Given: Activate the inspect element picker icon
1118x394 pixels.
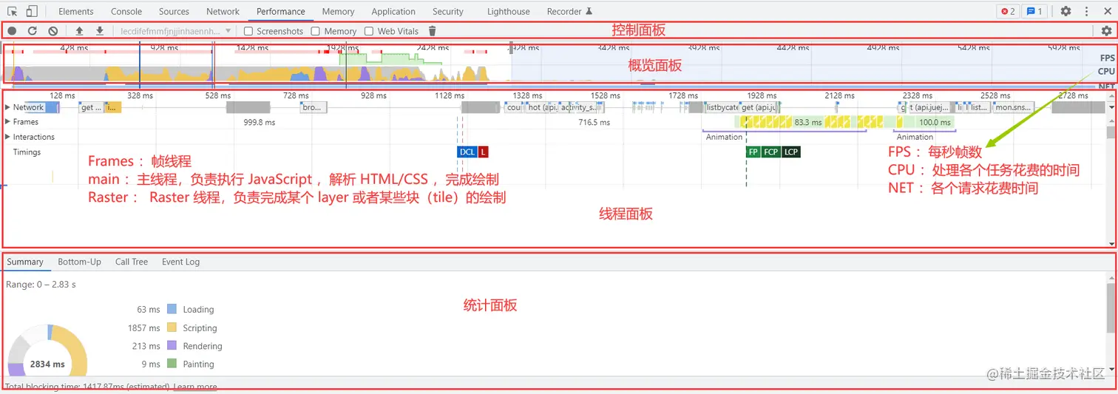Looking at the screenshot, I should point(13,11).
